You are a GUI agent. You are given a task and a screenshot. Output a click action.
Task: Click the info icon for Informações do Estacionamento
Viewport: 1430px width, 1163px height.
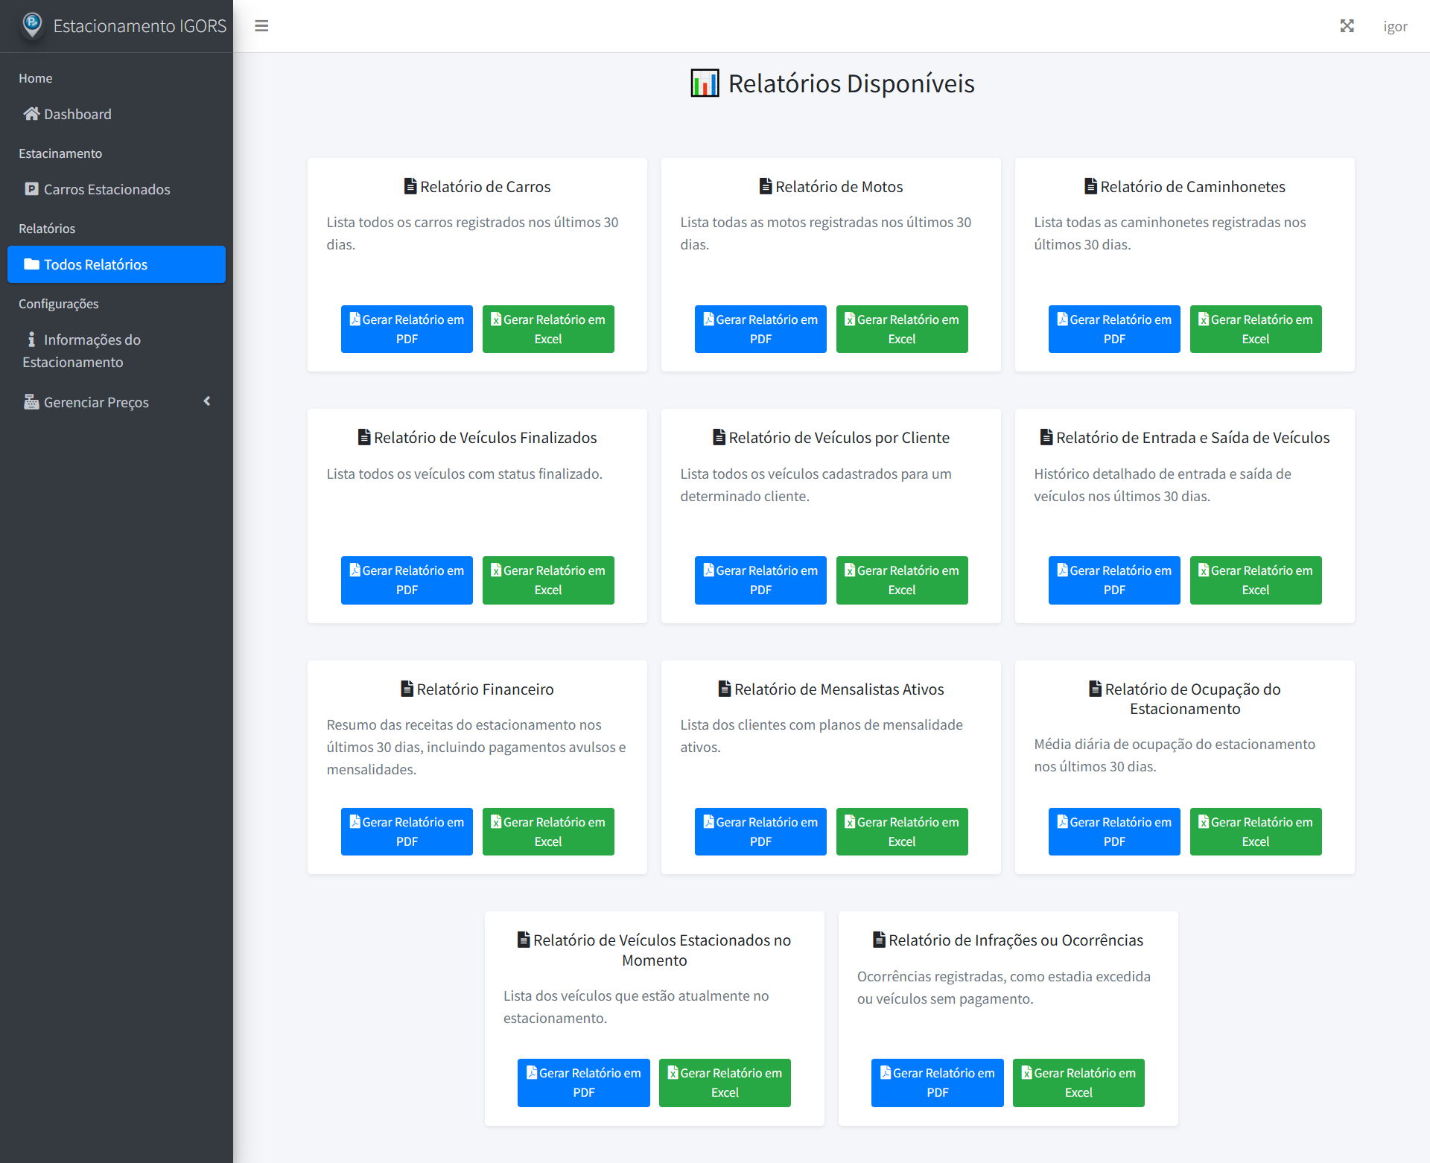(x=31, y=340)
